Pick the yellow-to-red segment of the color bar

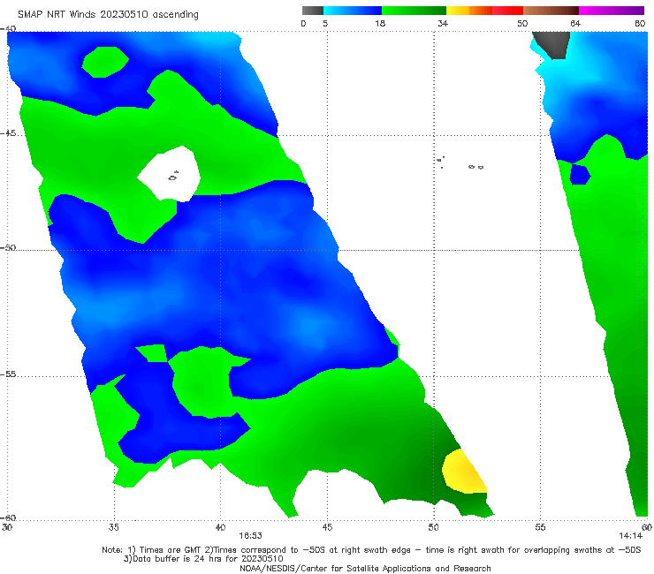484,11
